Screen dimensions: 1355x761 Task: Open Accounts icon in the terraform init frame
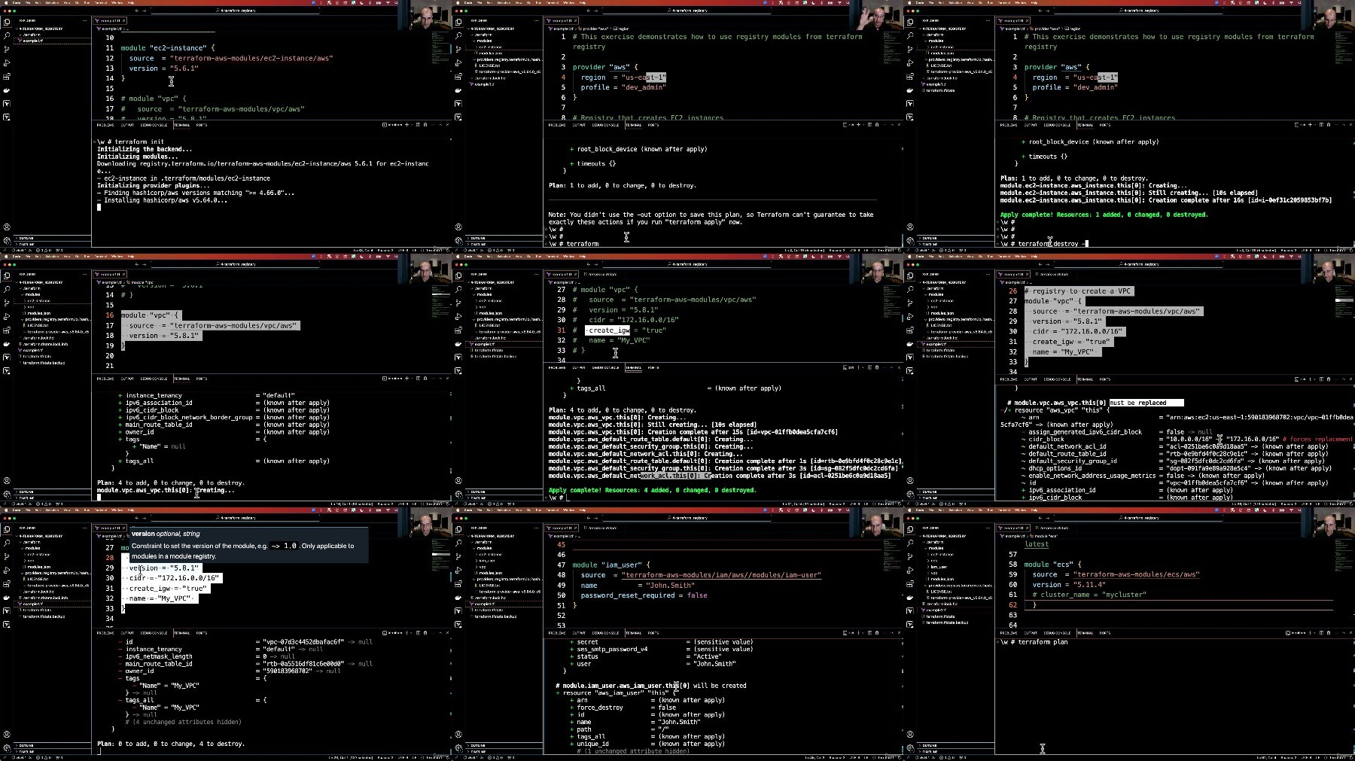coord(7,227)
